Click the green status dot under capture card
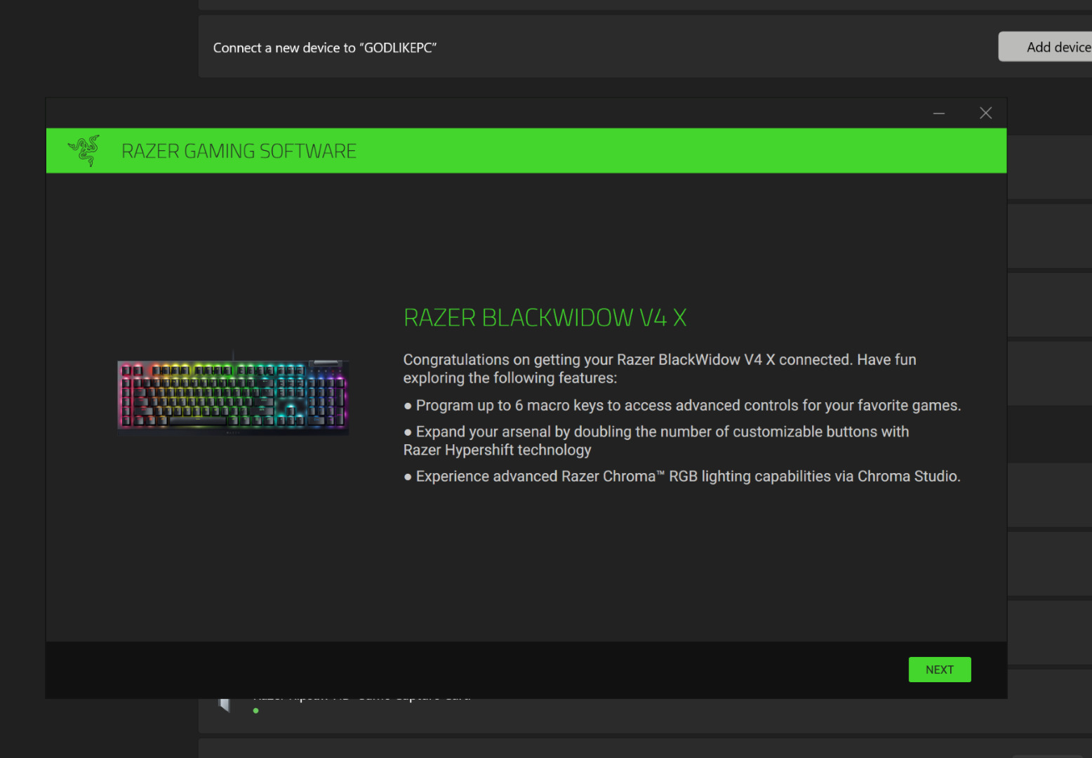Viewport: 1092px width, 758px height. pyautogui.click(x=256, y=711)
